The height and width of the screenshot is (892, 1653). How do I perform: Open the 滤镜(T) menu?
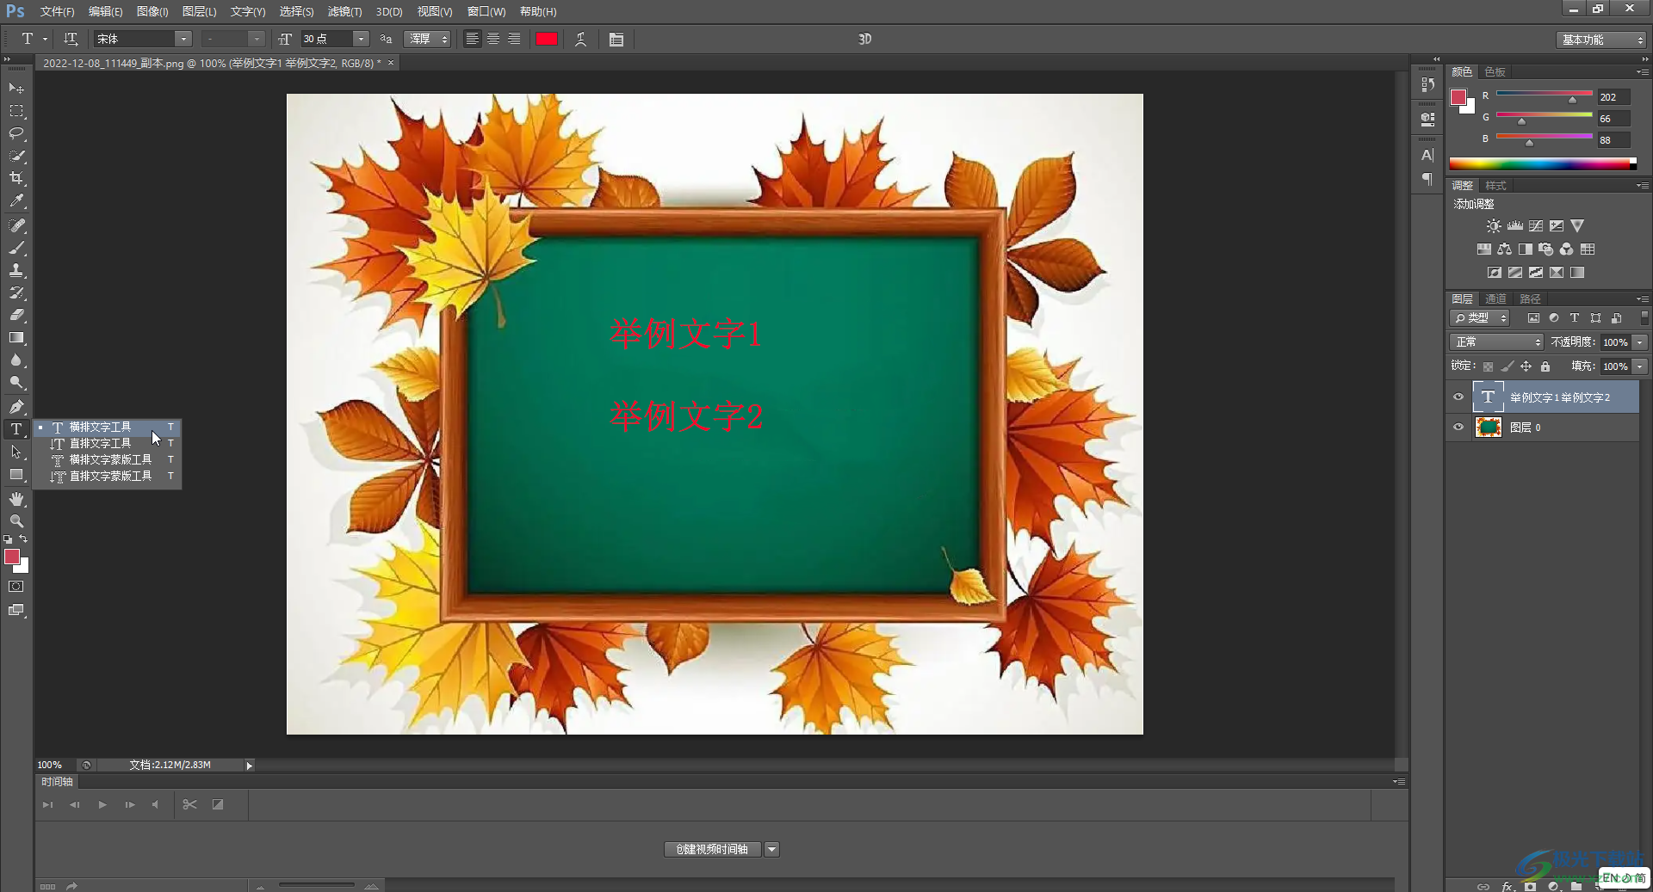344,11
